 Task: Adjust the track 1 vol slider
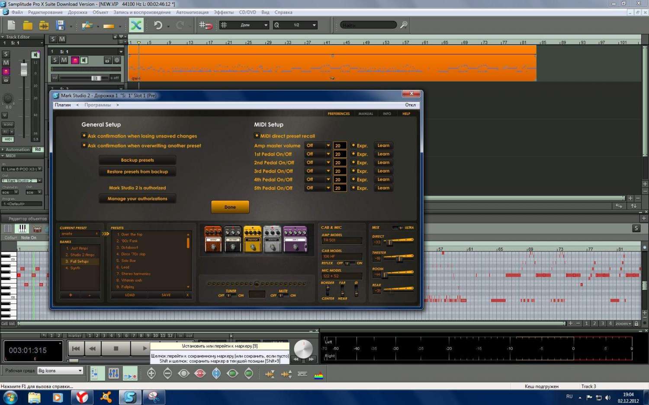pos(96,78)
